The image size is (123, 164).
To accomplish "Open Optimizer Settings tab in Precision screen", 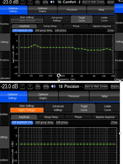I will 14,96.
